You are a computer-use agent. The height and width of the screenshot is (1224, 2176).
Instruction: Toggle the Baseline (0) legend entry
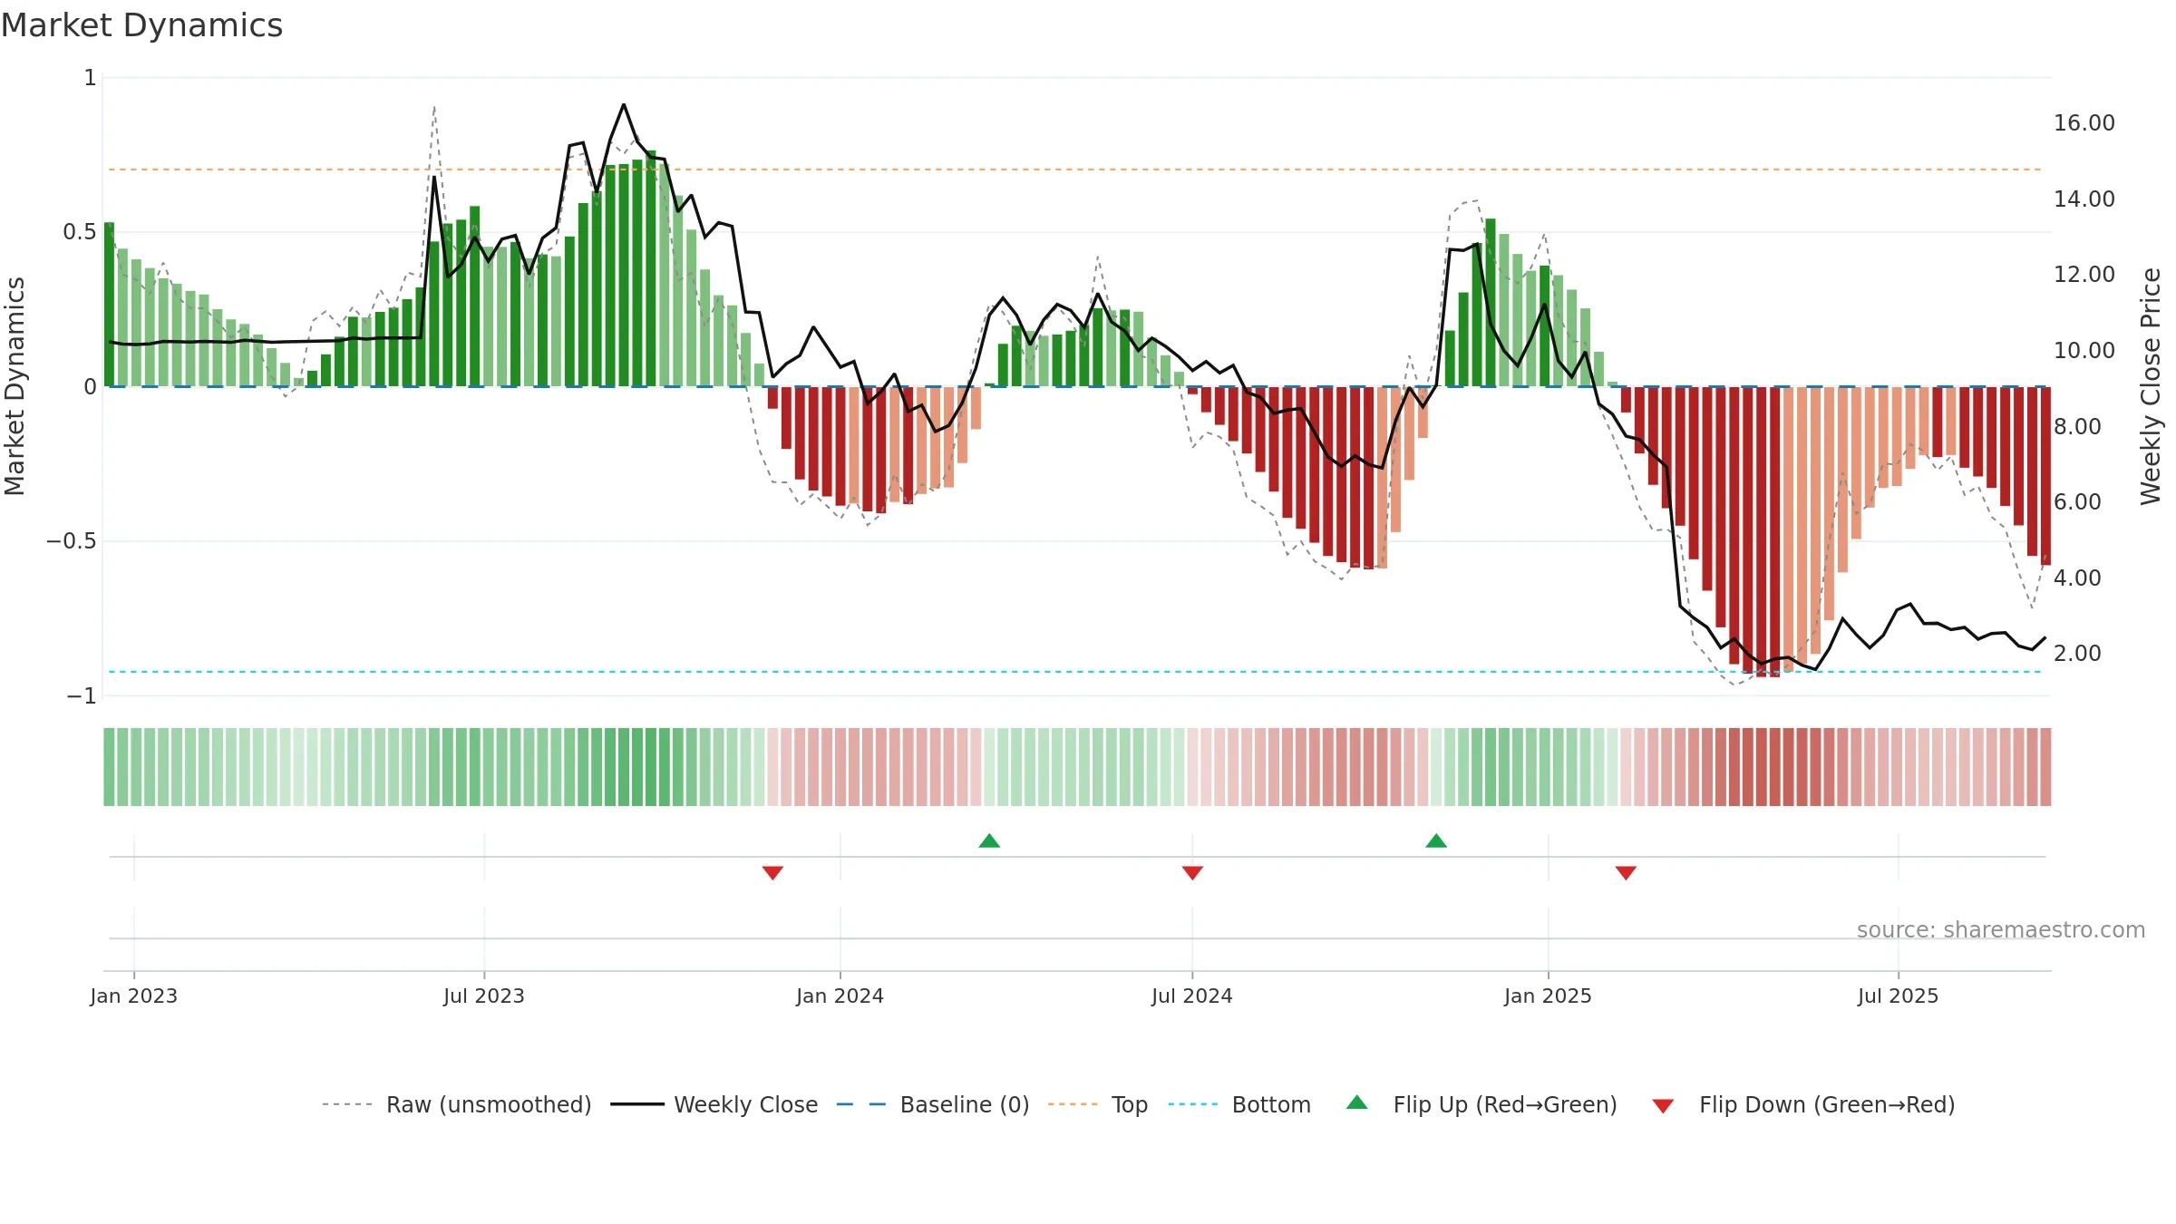tap(933, 1104)
